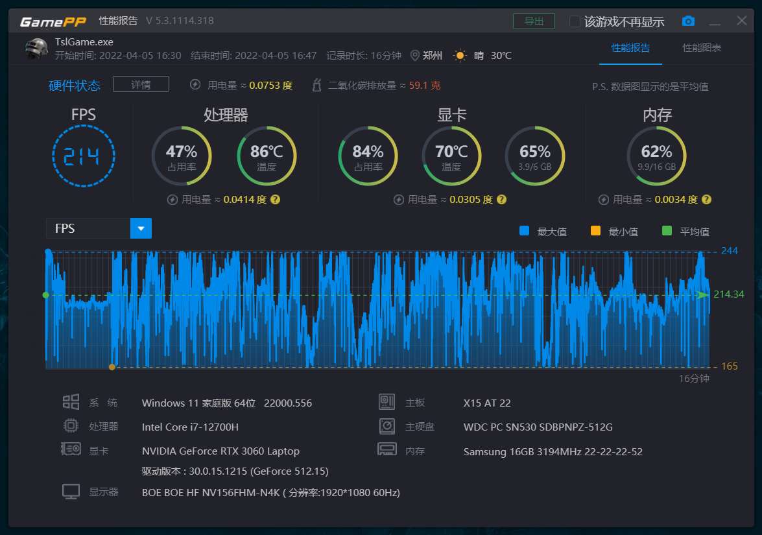
Task: Click the total power usage lightning icon
Action: [x=195, y=85]
